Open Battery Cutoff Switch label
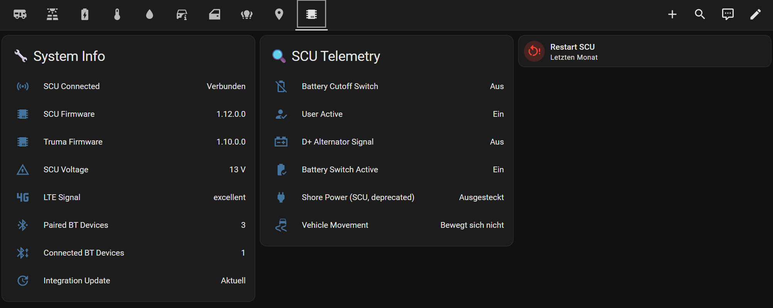 point(340,86)
